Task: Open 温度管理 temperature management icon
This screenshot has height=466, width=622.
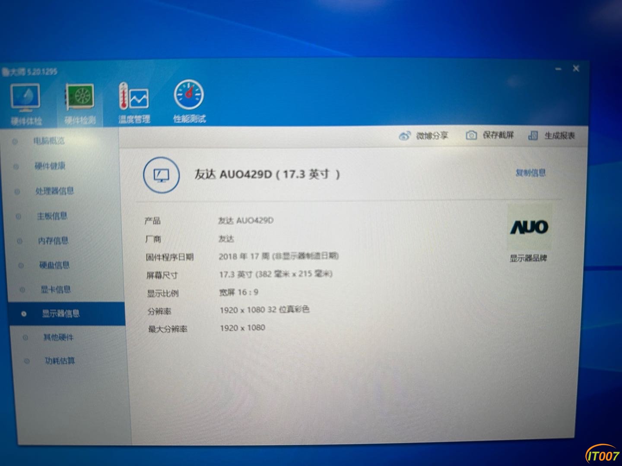Action: coord(134,96)
